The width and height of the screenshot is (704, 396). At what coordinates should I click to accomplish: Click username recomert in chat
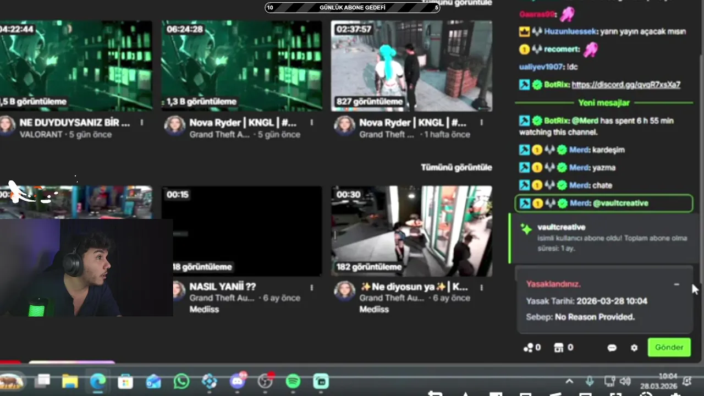[562, 49]
